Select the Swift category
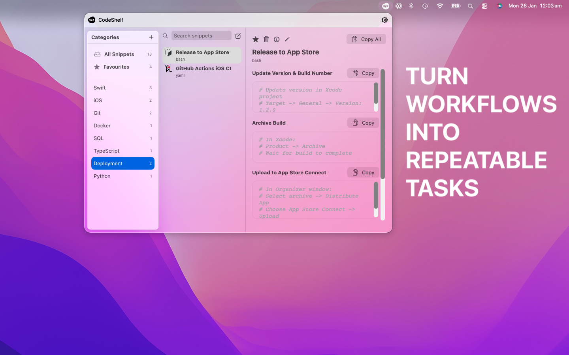The image size is (569, 355). 99,88
